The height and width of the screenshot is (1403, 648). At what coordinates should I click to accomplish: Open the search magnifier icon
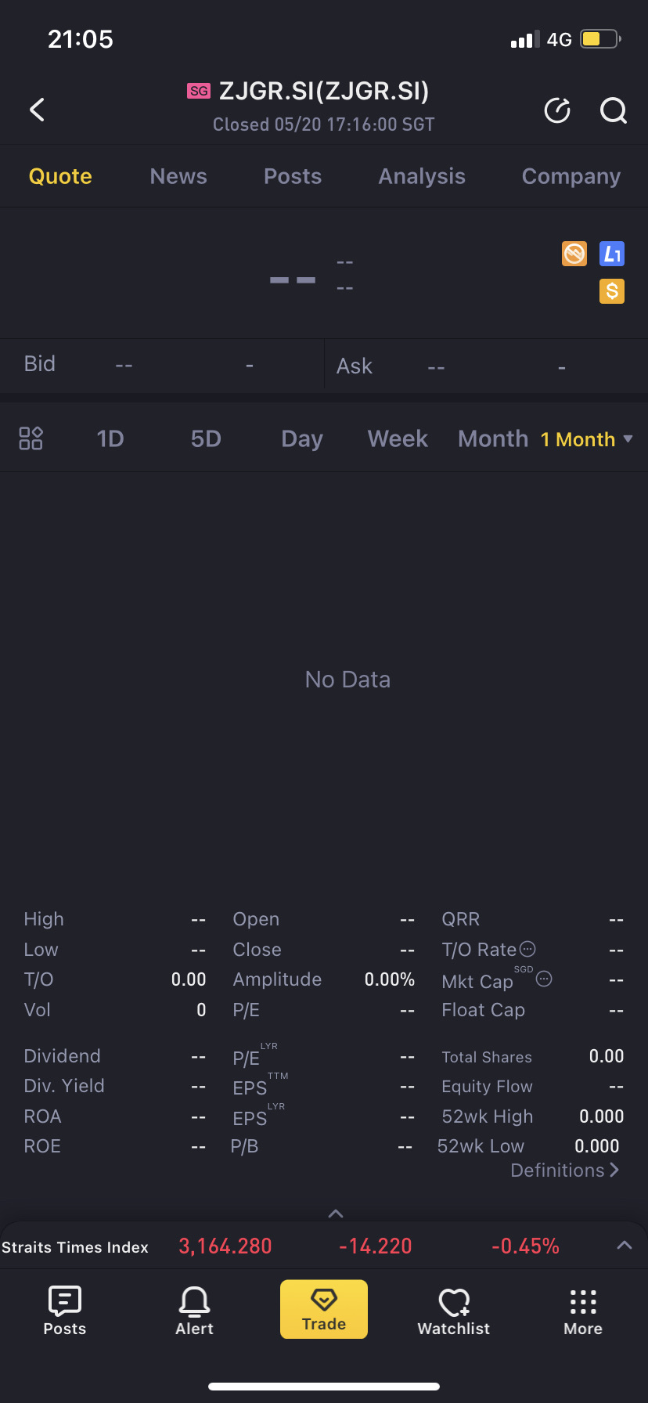(x=613, y=111)
